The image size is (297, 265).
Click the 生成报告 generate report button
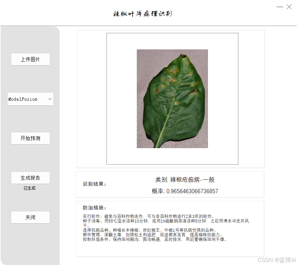[30, 178]
